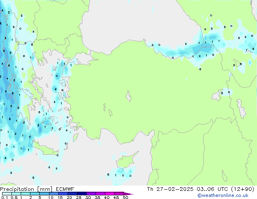The width and height of the screenshot is (257, 199).
Task: Click the island of Crete on the map
Action: click(45, 149)
